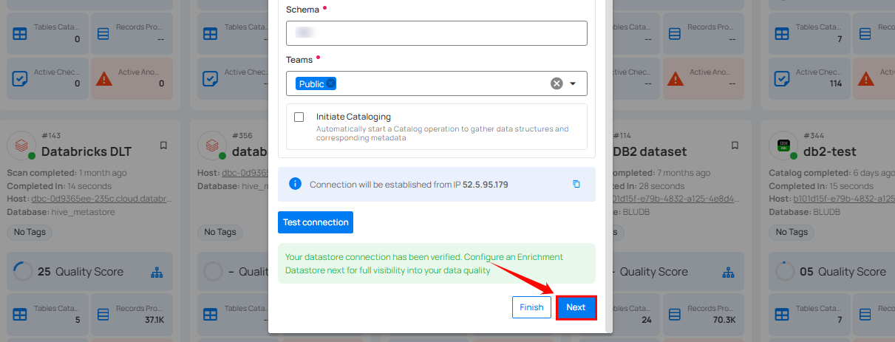Screen dimensions: 895x342
Task: Copy the connection IP address
Action: coord(576,184)
